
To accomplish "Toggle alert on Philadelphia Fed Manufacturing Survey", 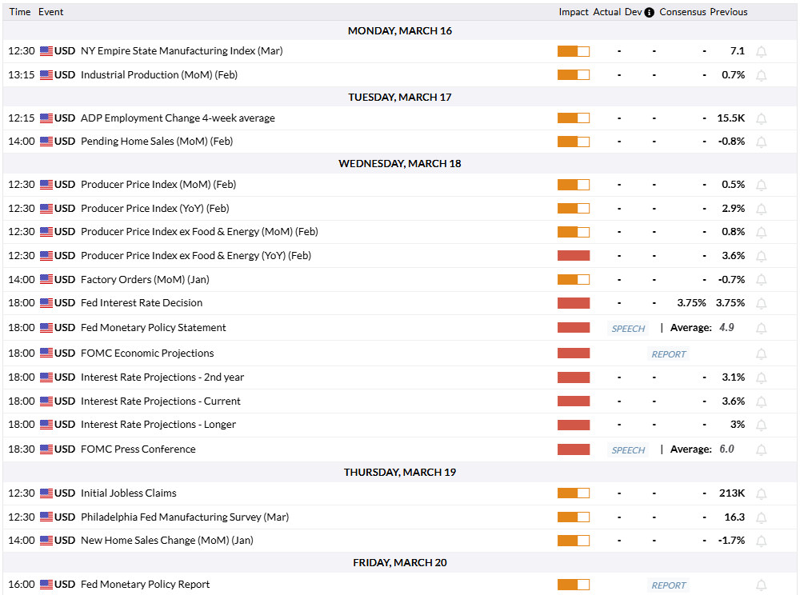I will click(761, 517).
